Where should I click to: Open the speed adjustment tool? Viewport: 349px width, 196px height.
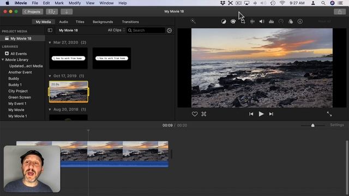281,21
